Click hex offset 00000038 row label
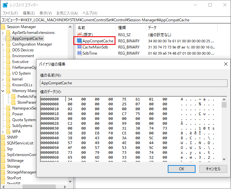231x189 pixels. pos(50,133)
